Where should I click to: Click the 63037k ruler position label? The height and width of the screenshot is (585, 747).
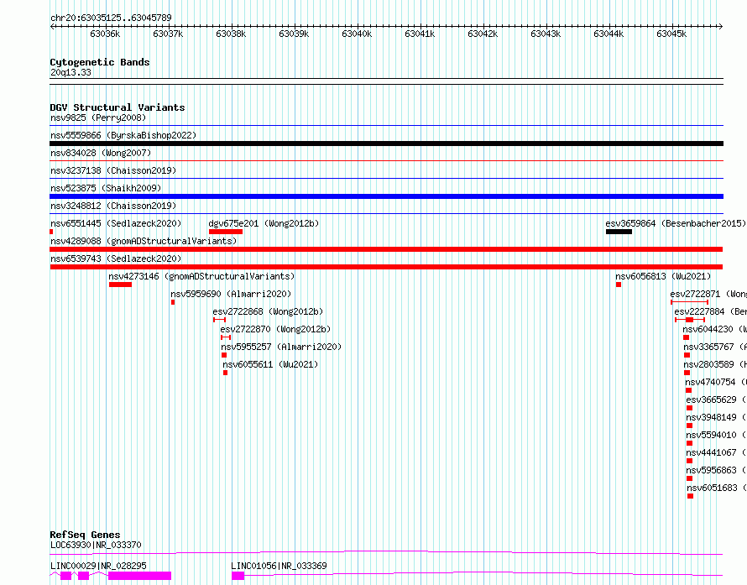point(168,34)
